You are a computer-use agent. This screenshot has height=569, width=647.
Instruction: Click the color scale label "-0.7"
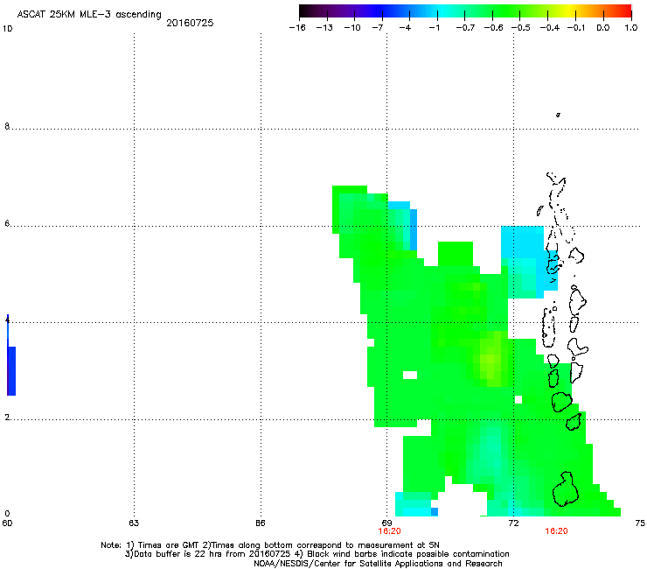pos(465,28)
